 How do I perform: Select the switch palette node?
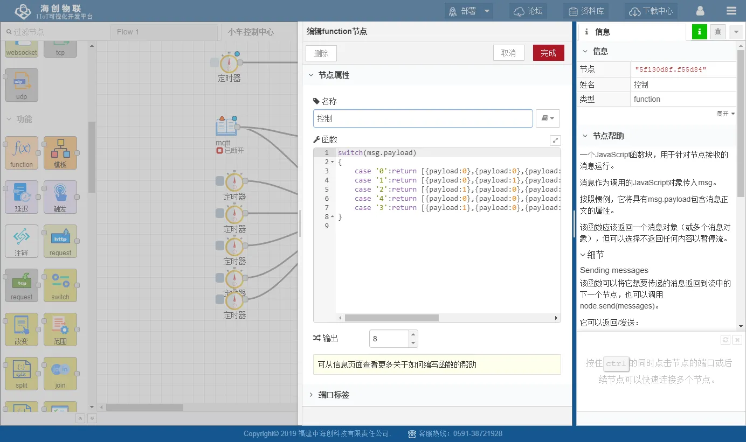[x=60, y=285]
